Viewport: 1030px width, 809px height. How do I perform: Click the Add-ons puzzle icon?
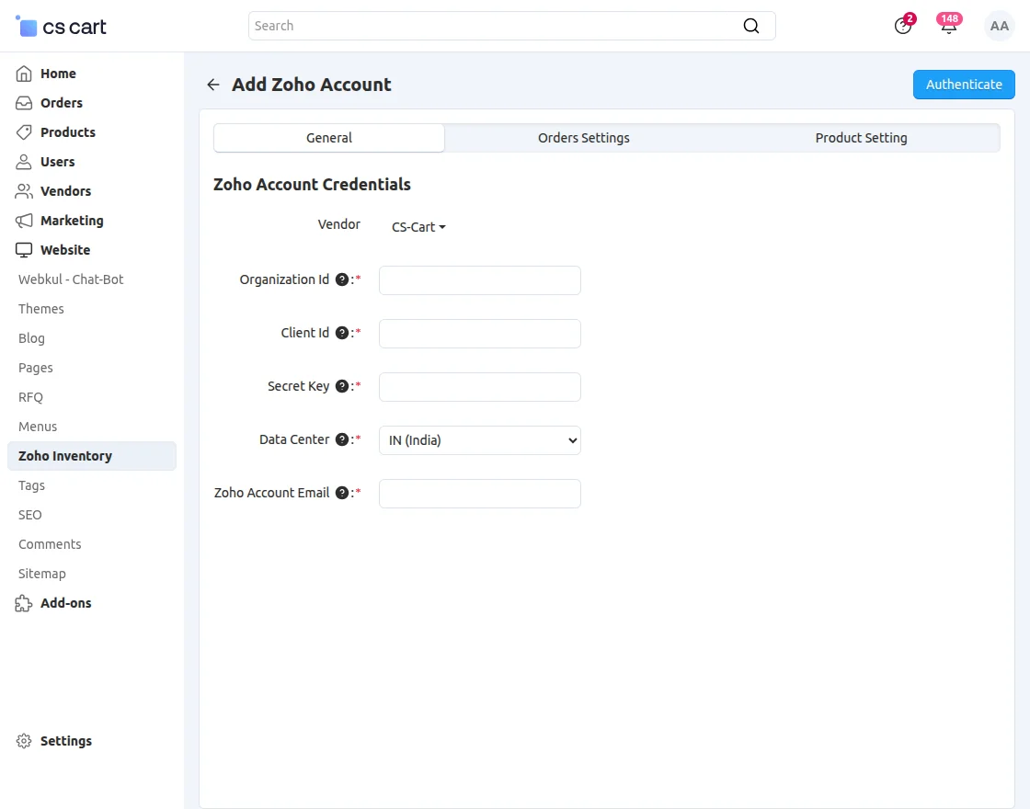pyautogui.click(x=23, y=603)
